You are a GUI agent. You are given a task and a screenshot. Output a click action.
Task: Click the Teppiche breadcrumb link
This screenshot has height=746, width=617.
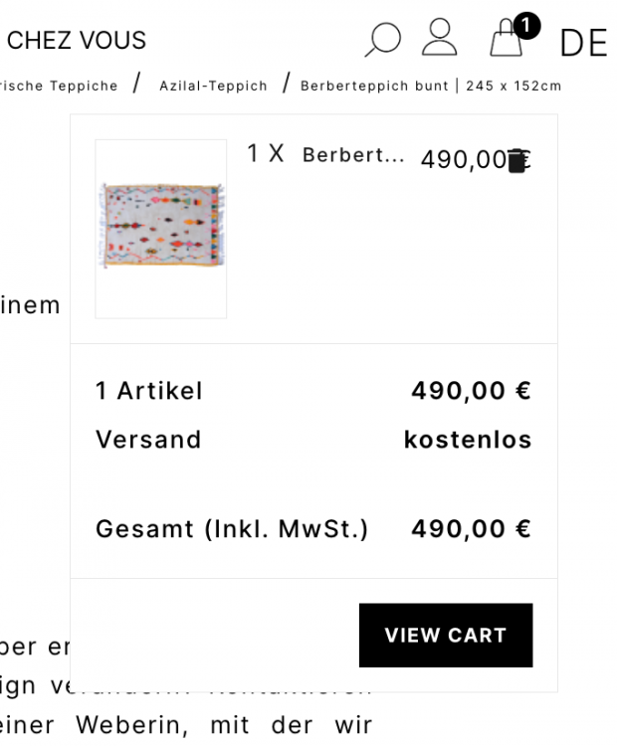(60, 87)
